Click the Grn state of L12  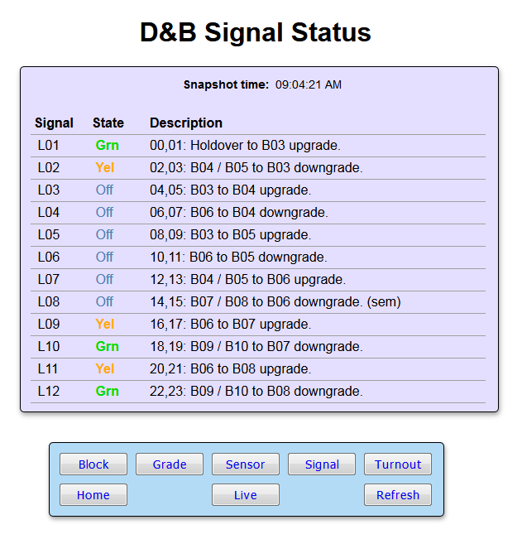coord(108,391)
